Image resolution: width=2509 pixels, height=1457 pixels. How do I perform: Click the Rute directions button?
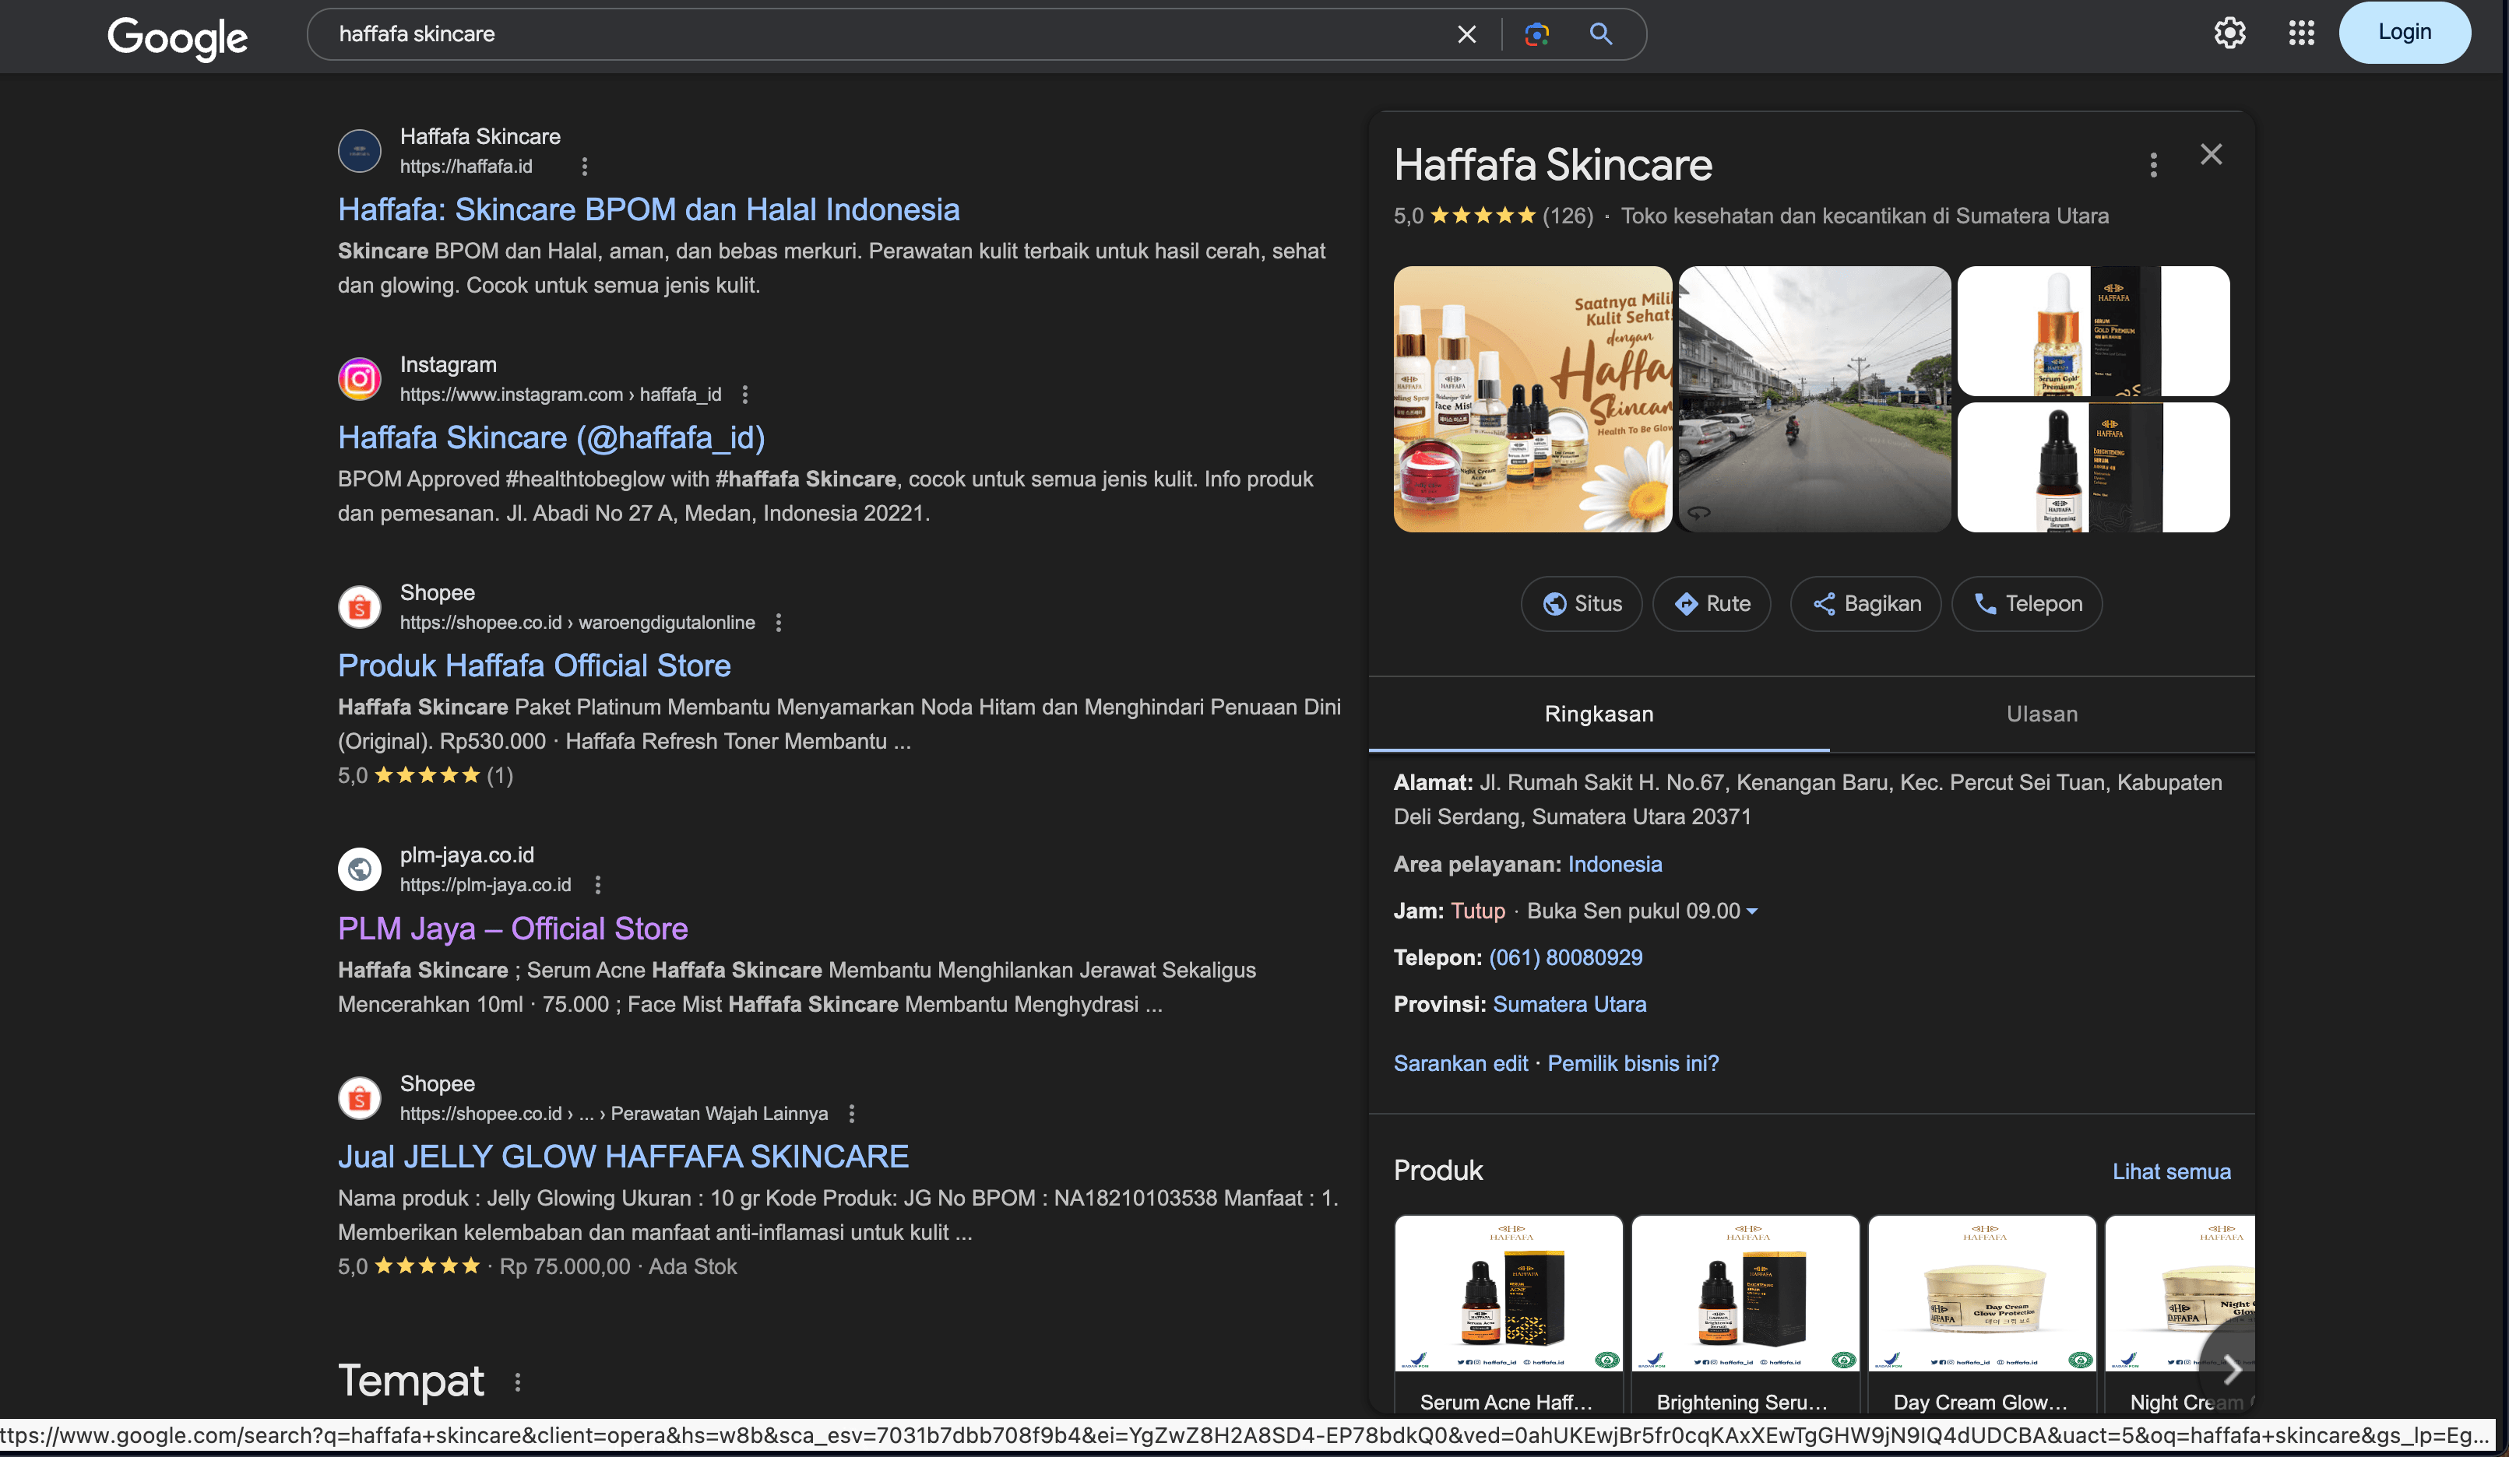click(x=1712, y=604)
